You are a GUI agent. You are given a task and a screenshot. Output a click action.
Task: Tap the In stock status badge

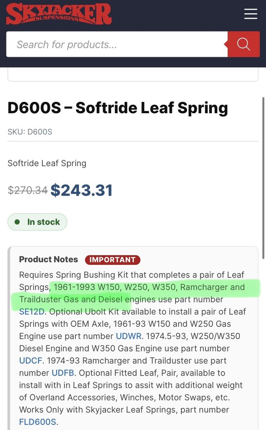[37, 222]
